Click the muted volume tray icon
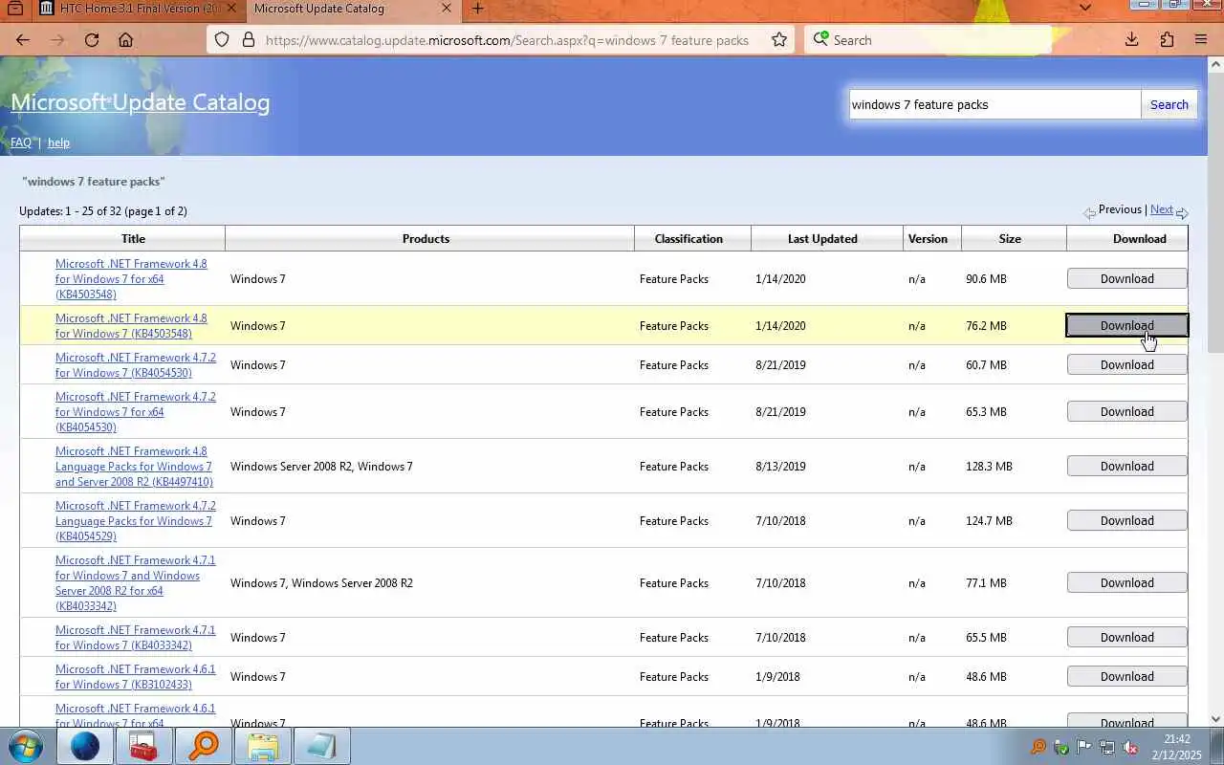The height and width of the screenshot is (765, 1224). (x=1130, y=747)
